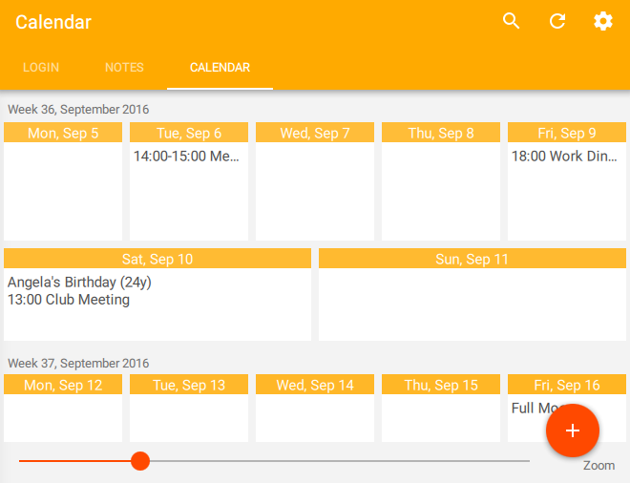Select the Calendar tab
Screen dimensions: 630x483
point(220,68)
